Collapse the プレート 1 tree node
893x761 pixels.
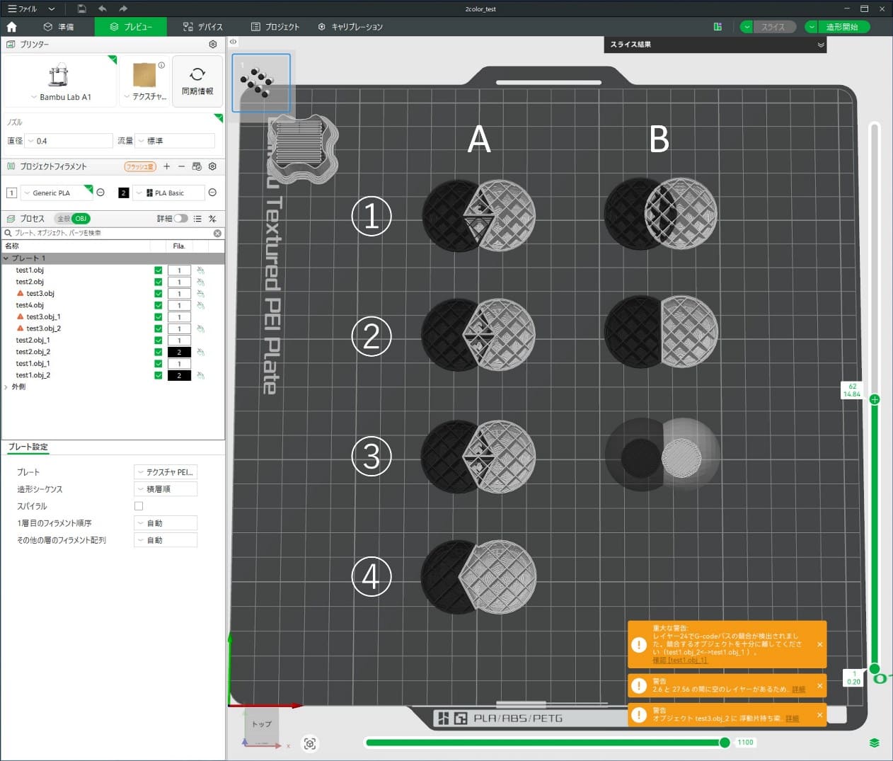coord(6,258)
